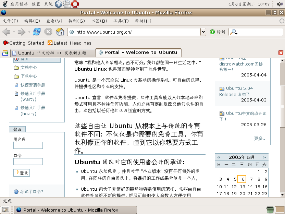Click the page scrollbar down arrow
This screenshot has height=214, width=285.
[282, 194]
